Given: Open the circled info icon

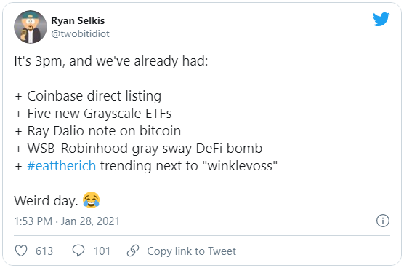Looking at the screenshot, I should [383, 221].
